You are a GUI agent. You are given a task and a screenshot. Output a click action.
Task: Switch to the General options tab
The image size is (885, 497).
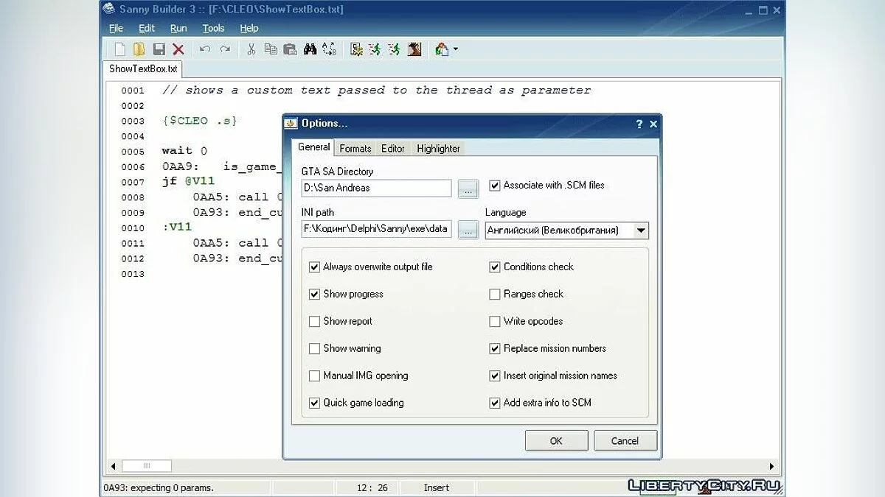tap(313, 147)
